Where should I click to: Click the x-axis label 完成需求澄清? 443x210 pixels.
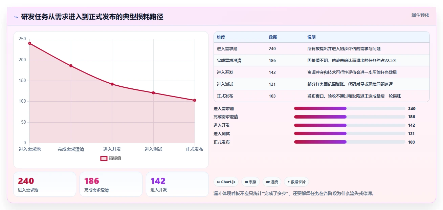[x=71, y=149]
